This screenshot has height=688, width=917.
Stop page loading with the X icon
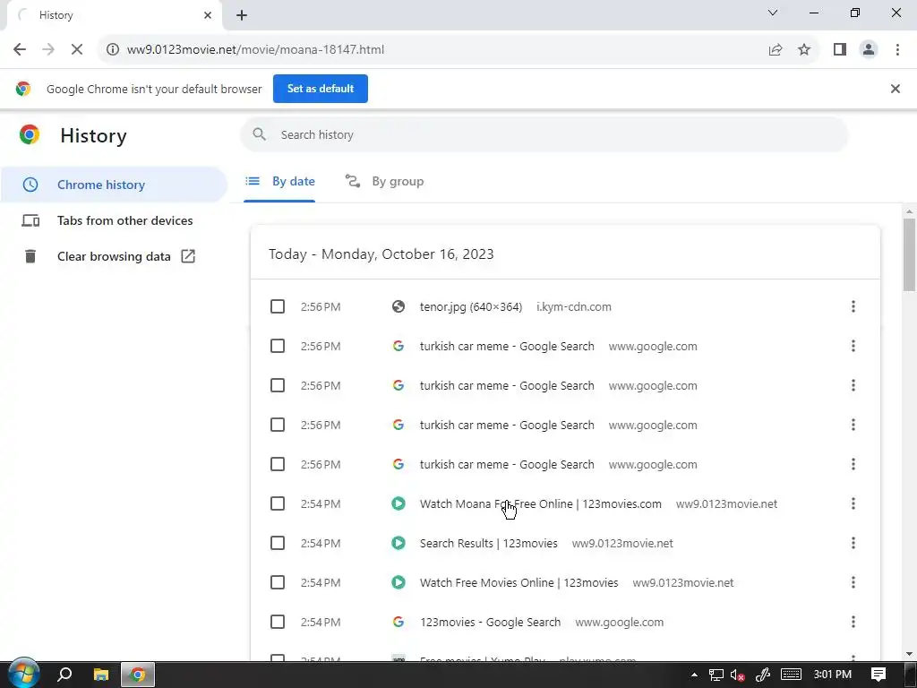click(x=77, y=50)
